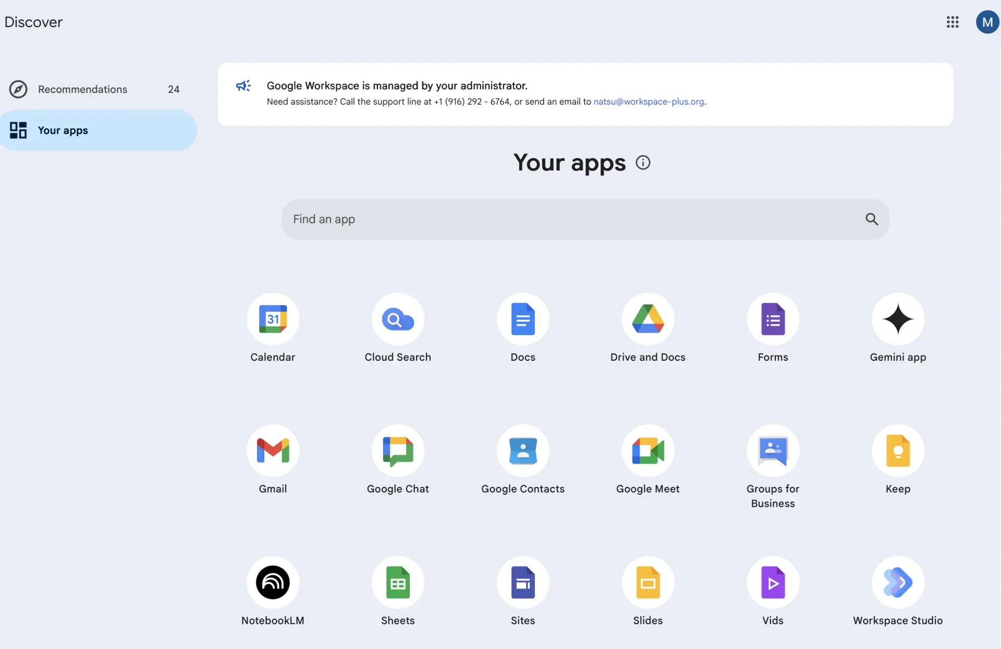Click the search magnifier icon
Viewport: 1001px width, 649px height.
pyautogui.click(x=872, y=219)
